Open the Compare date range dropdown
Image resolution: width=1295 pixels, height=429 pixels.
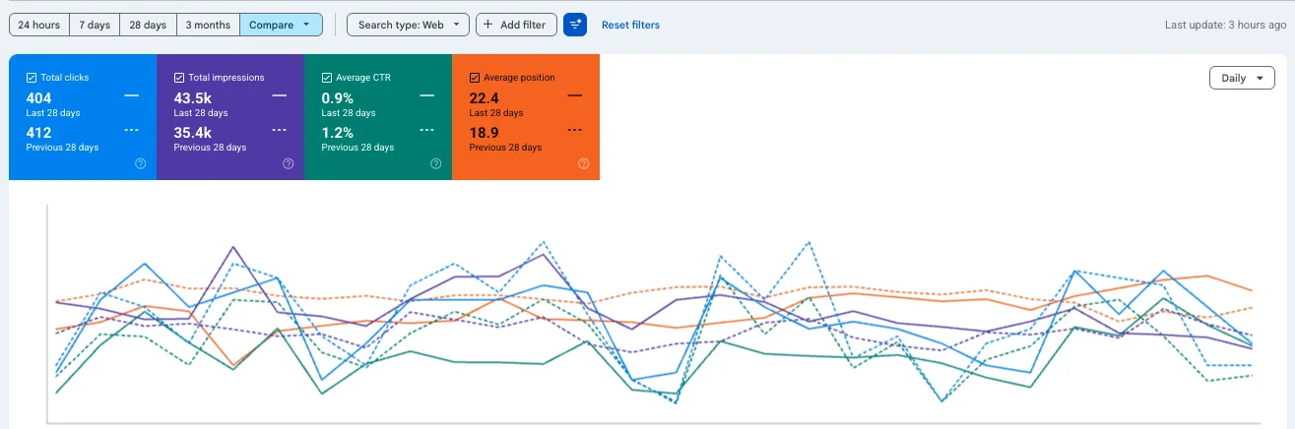[x=281, y=25]
